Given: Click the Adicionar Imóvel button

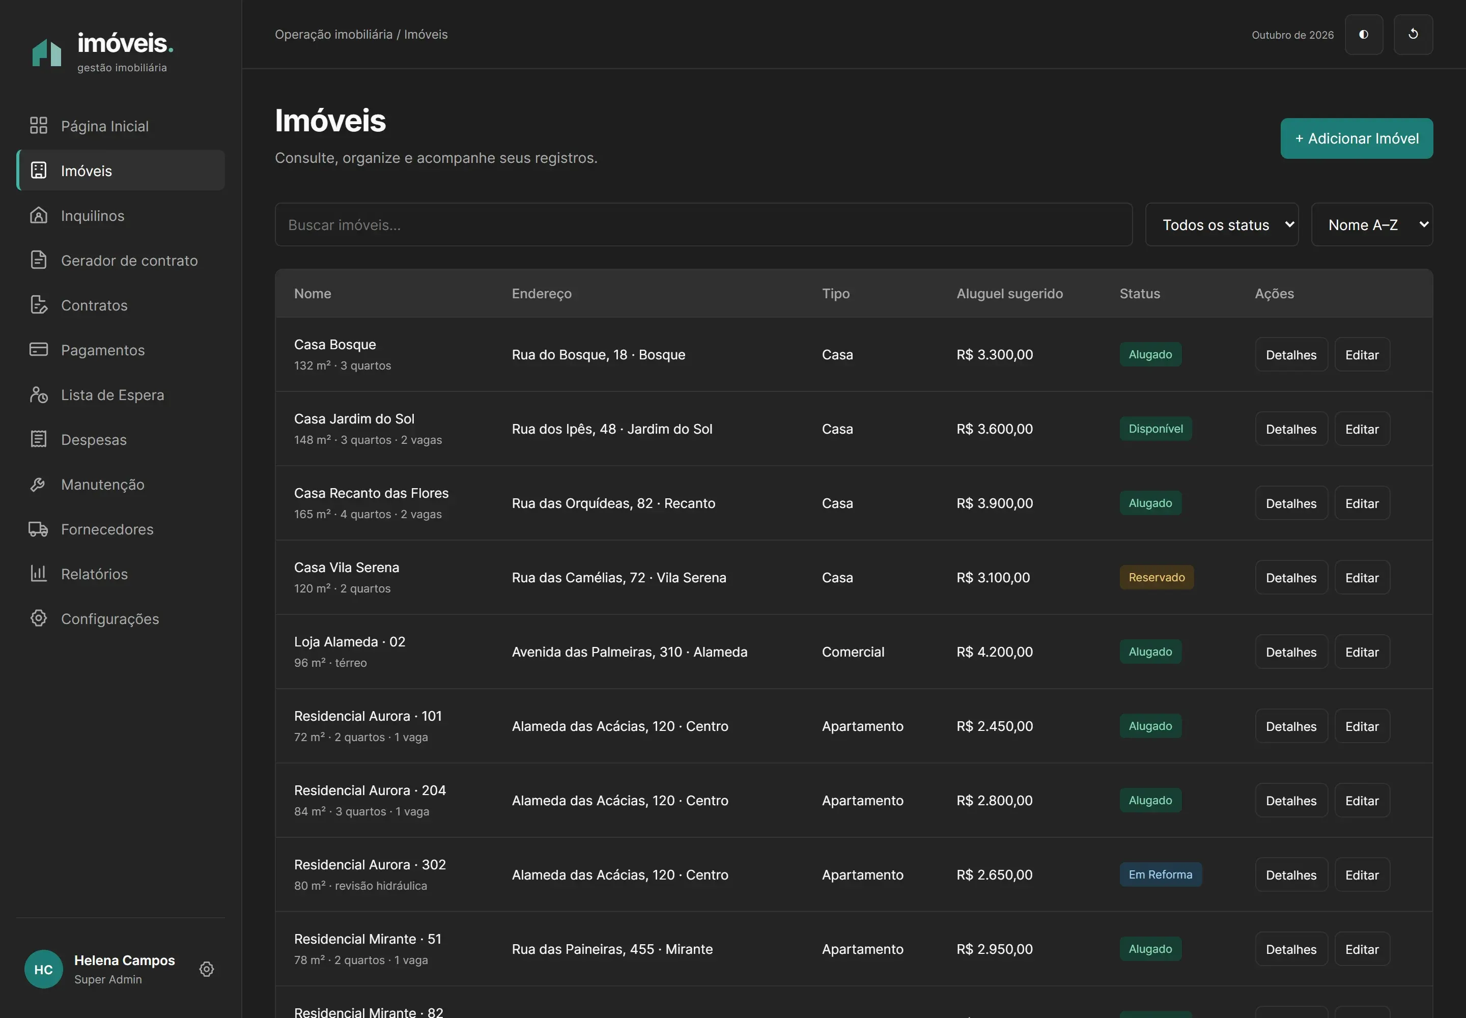Looking at the screenshot, I should tap(1356, 138).
